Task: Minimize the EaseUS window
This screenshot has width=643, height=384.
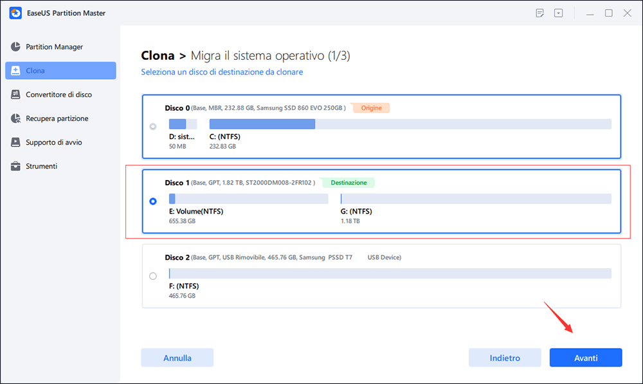Action: point(590,14)
